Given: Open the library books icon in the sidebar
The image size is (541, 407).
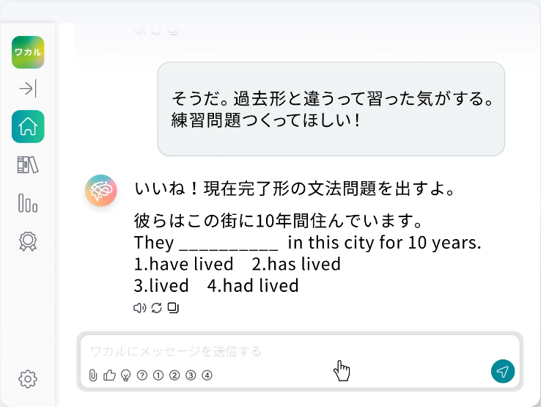Looking at the screenshot, I should tap(28, 165).
